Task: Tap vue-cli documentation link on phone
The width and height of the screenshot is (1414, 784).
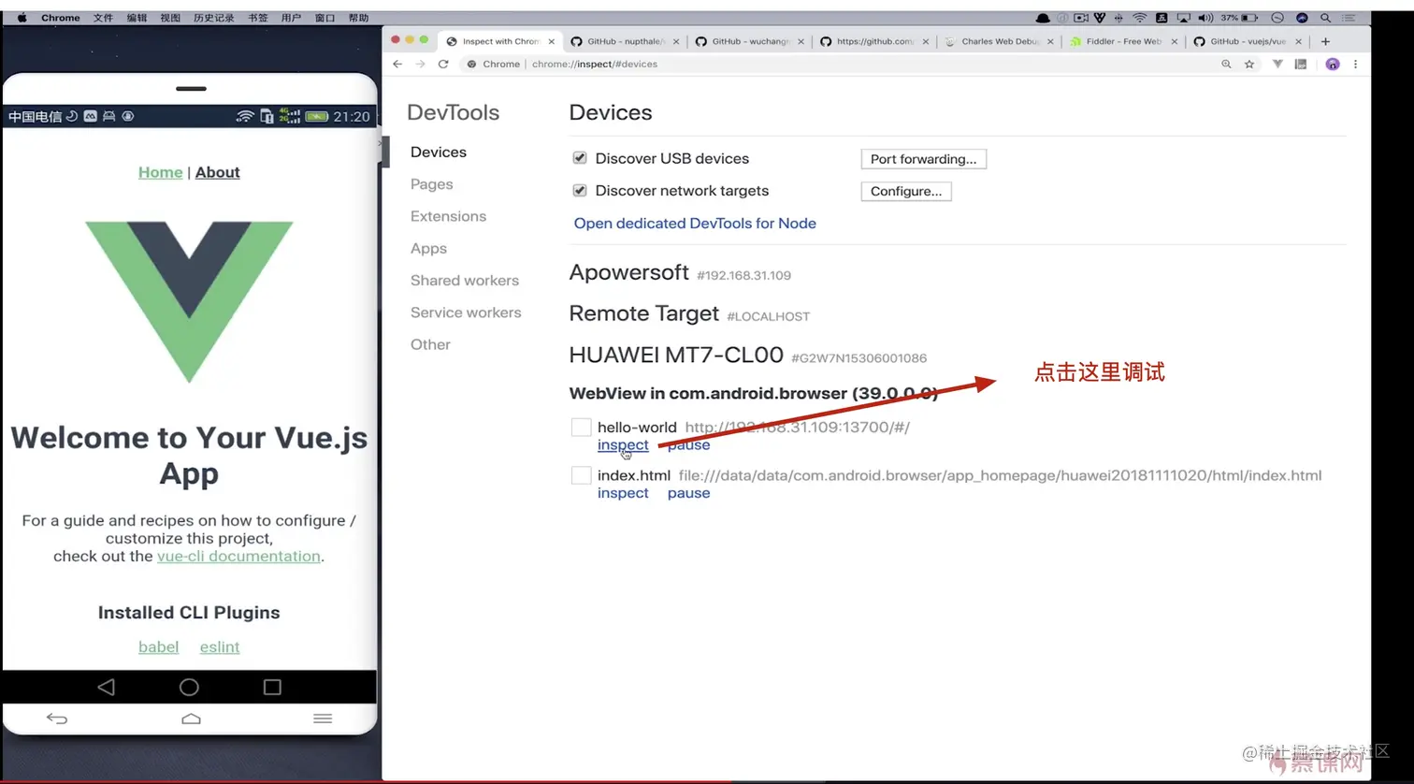Action: (238, 556)
